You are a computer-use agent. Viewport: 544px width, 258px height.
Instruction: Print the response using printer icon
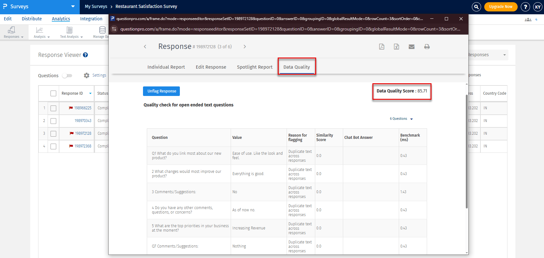coord(427,47)
